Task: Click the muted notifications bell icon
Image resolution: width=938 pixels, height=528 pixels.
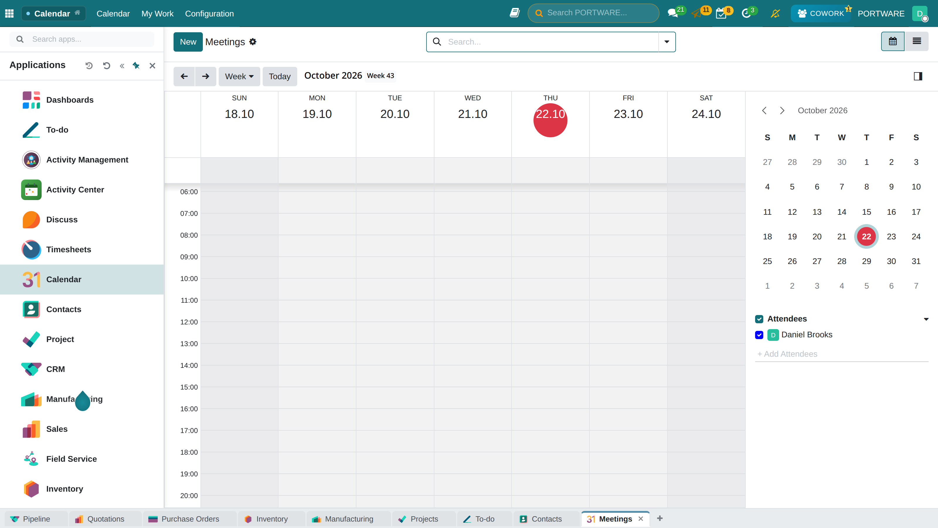Action: coord(775,13)
